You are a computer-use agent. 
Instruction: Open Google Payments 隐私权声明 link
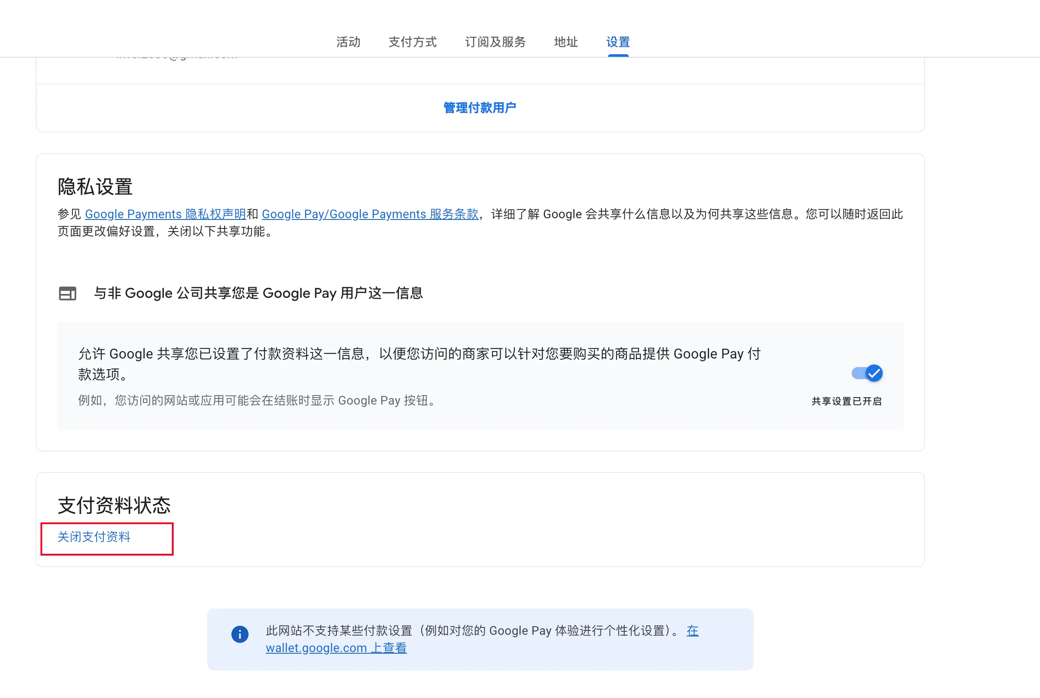pos(165,214)
